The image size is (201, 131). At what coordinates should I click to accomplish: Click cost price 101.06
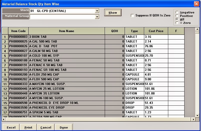tap(156, 89)
